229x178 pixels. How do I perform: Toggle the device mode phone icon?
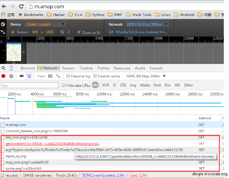click(x=11, y=68)
